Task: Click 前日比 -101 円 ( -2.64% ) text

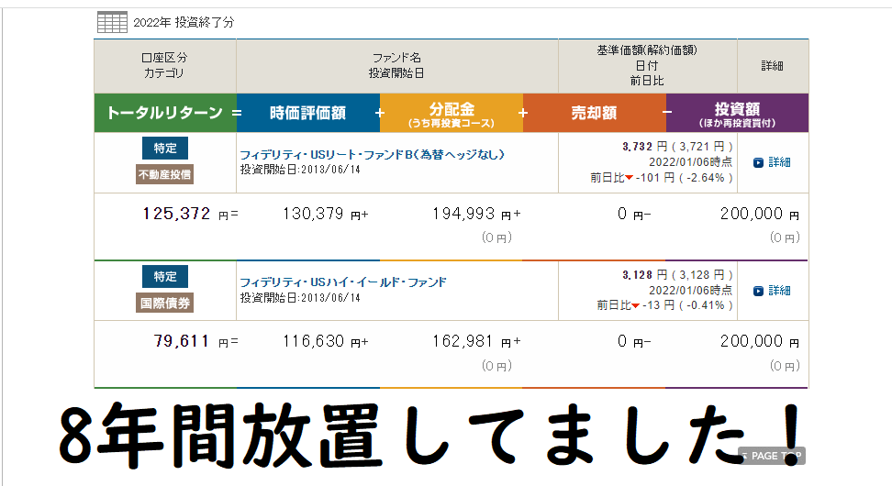Action: 662,178
